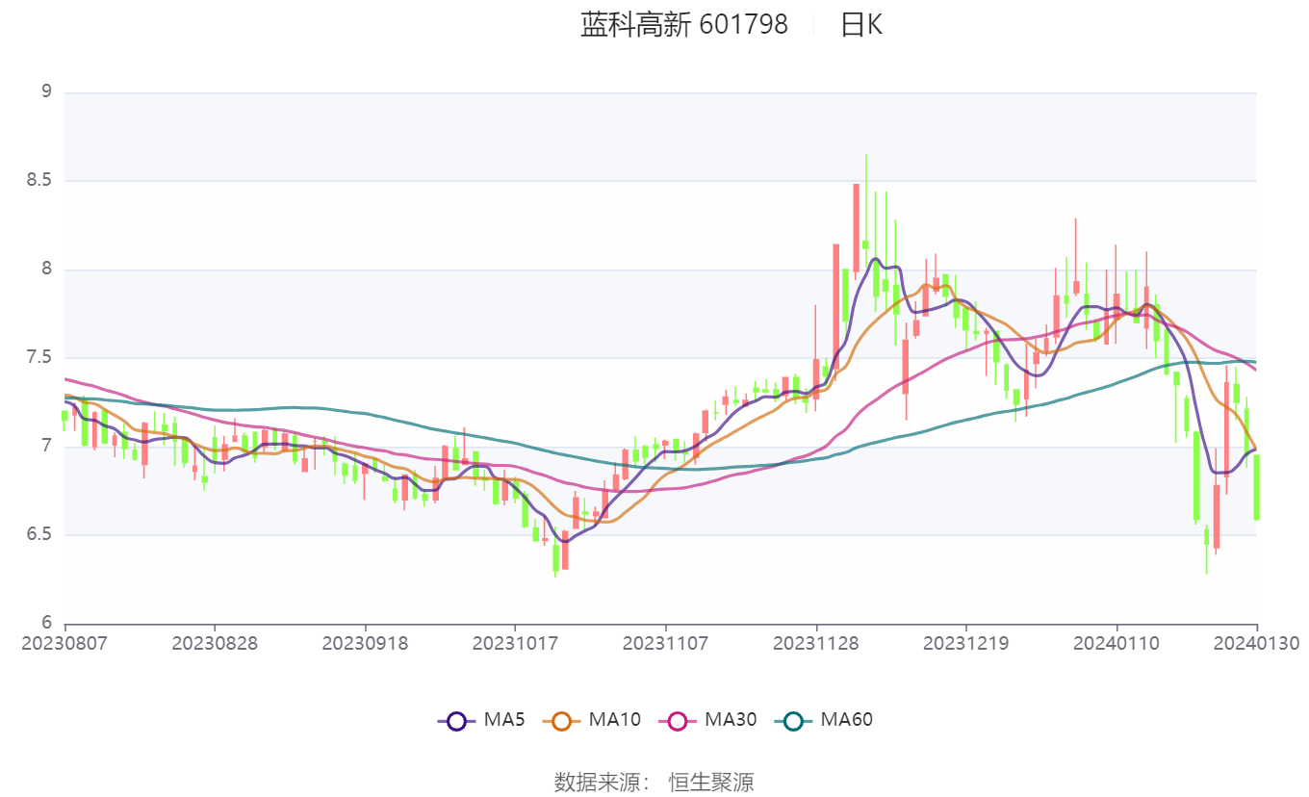
Task: Click the chart title 蓝科高新 601798
Action: point(684,25)
